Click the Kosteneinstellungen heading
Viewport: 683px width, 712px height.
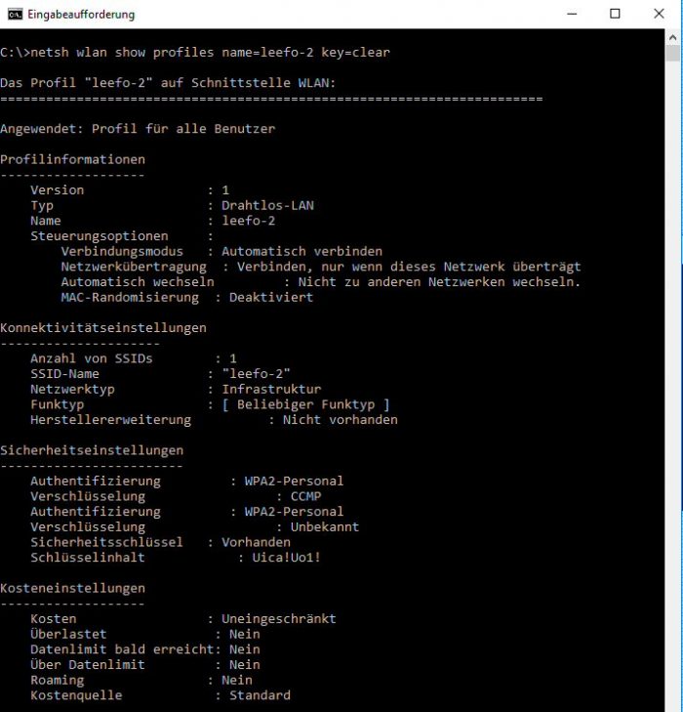(x=72, y=589)
